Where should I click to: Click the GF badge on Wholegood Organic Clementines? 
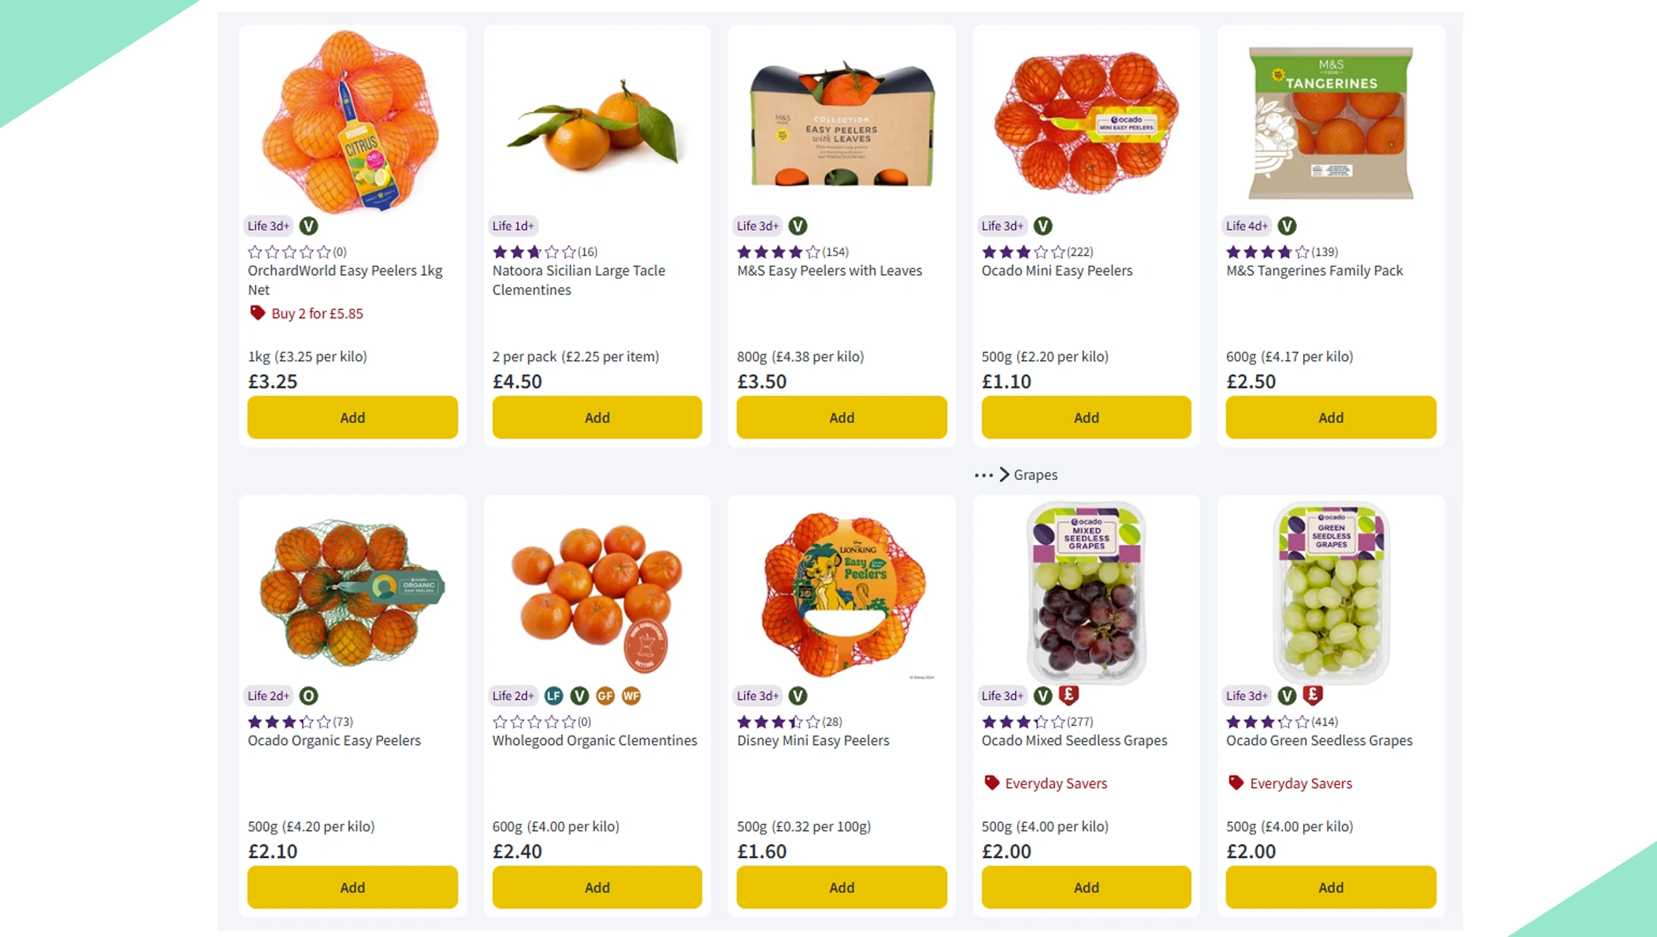[605, 695]
